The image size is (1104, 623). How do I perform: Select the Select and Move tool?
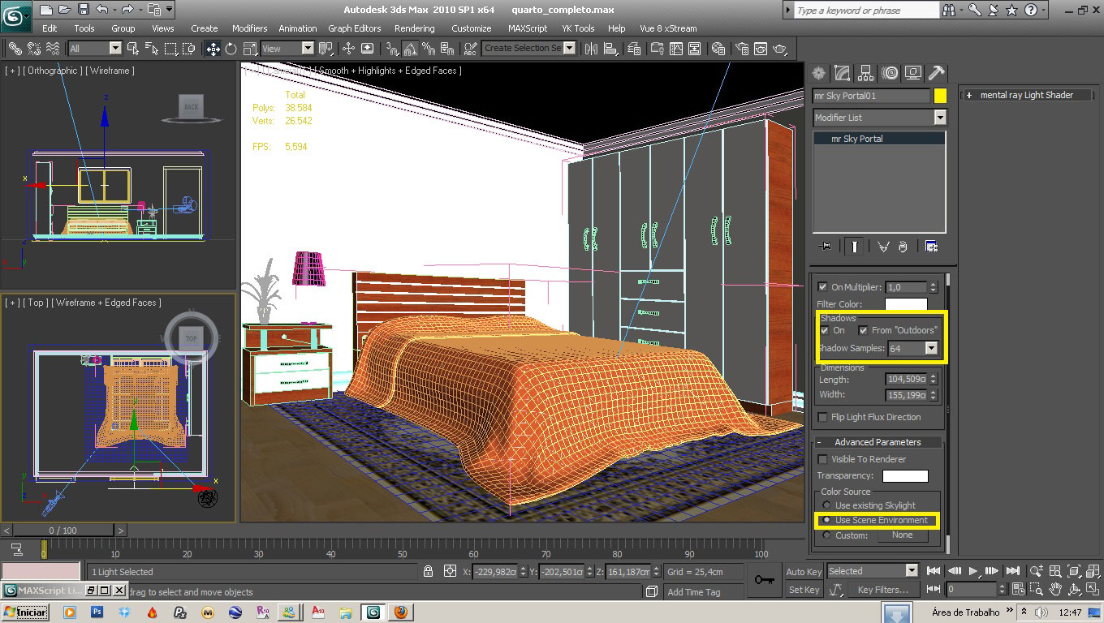(x=213, y=49)
